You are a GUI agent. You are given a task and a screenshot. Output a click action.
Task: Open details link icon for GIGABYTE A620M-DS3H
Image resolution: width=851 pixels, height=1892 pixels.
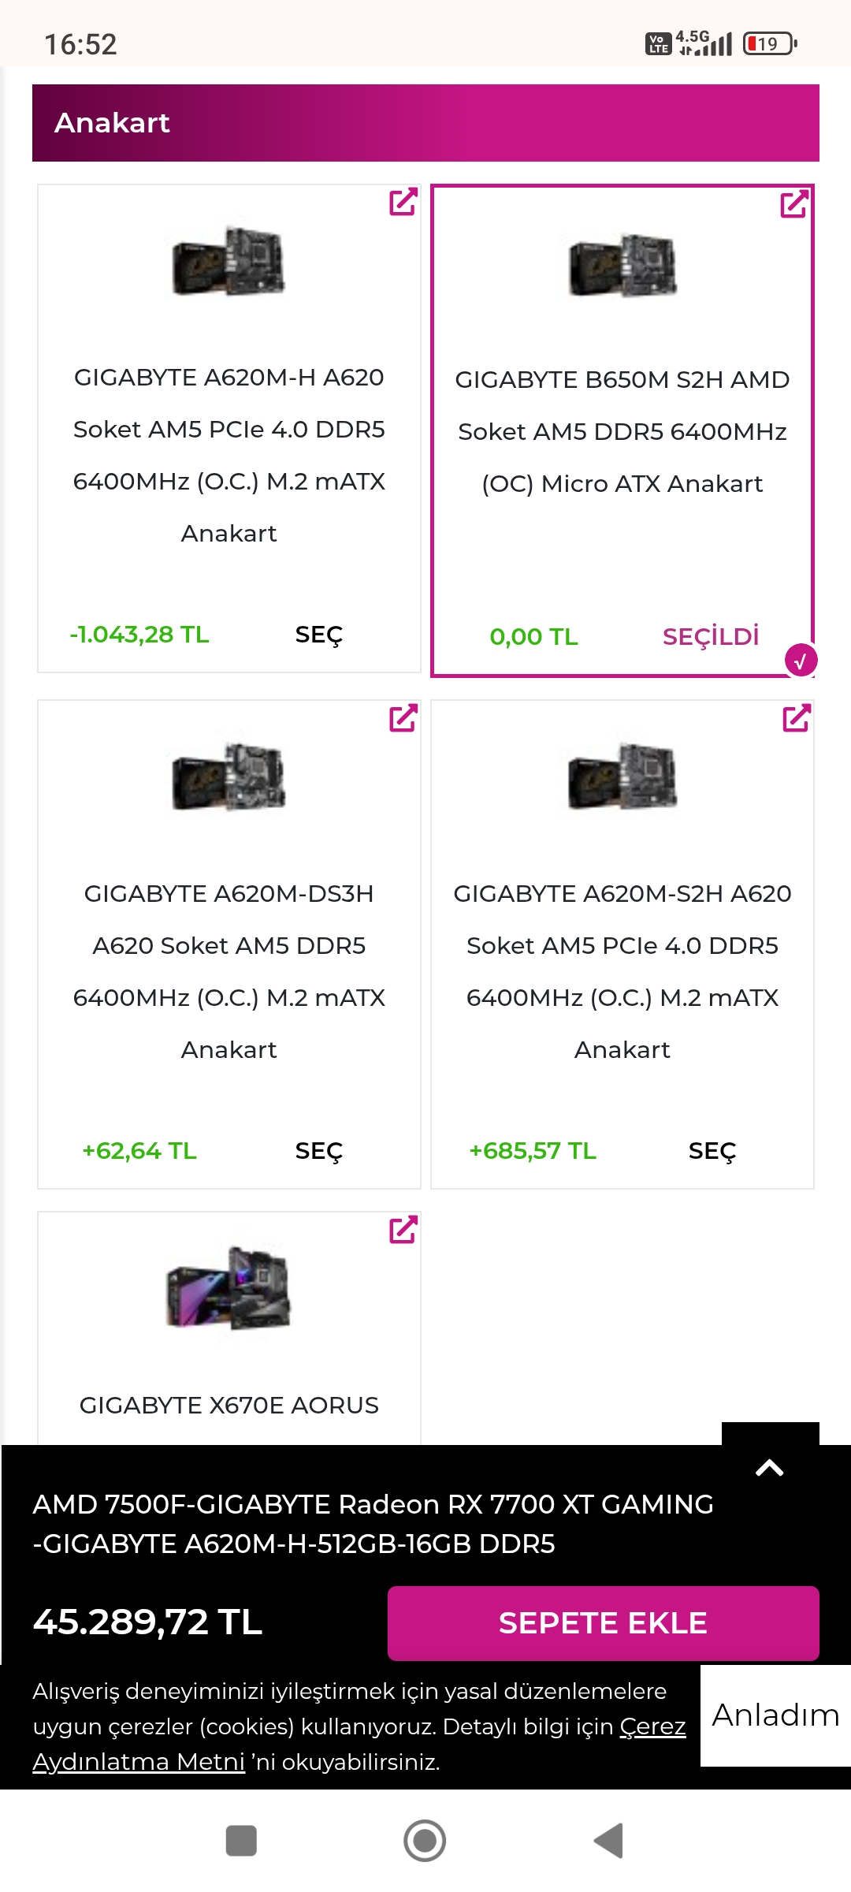tap(403, 718)
